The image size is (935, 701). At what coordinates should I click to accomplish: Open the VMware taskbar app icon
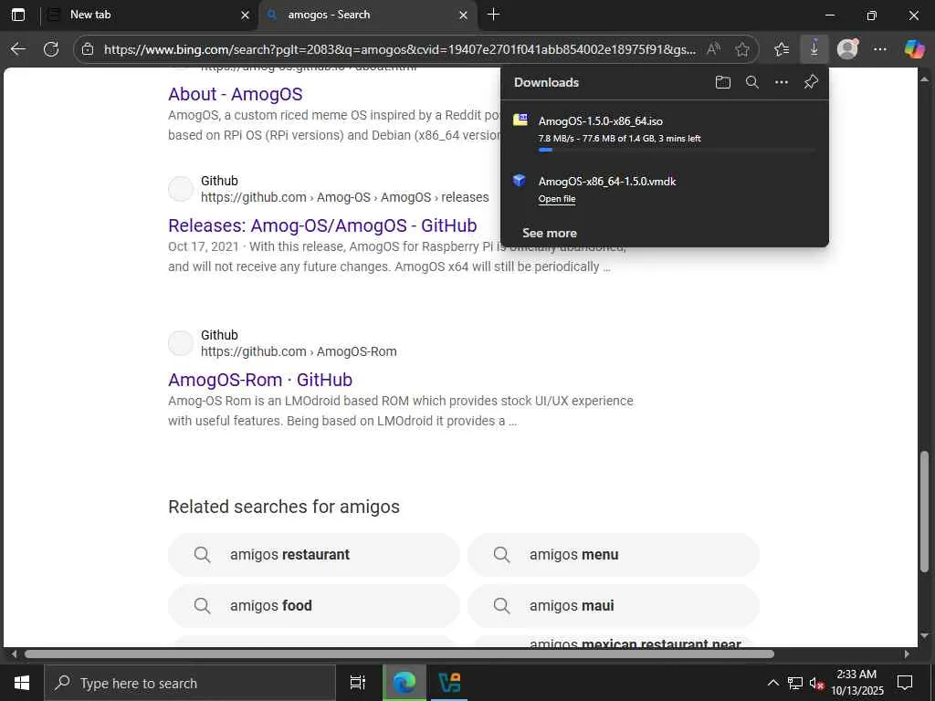448,683
